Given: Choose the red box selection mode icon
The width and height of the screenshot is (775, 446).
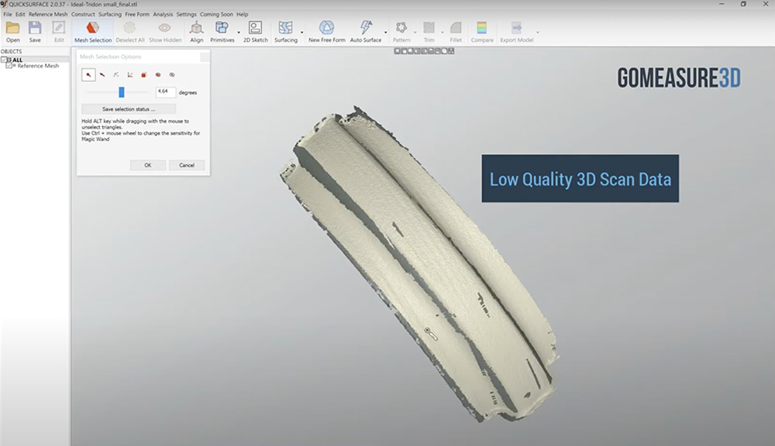Looking at the screenshot, I should tap(144, 75).
